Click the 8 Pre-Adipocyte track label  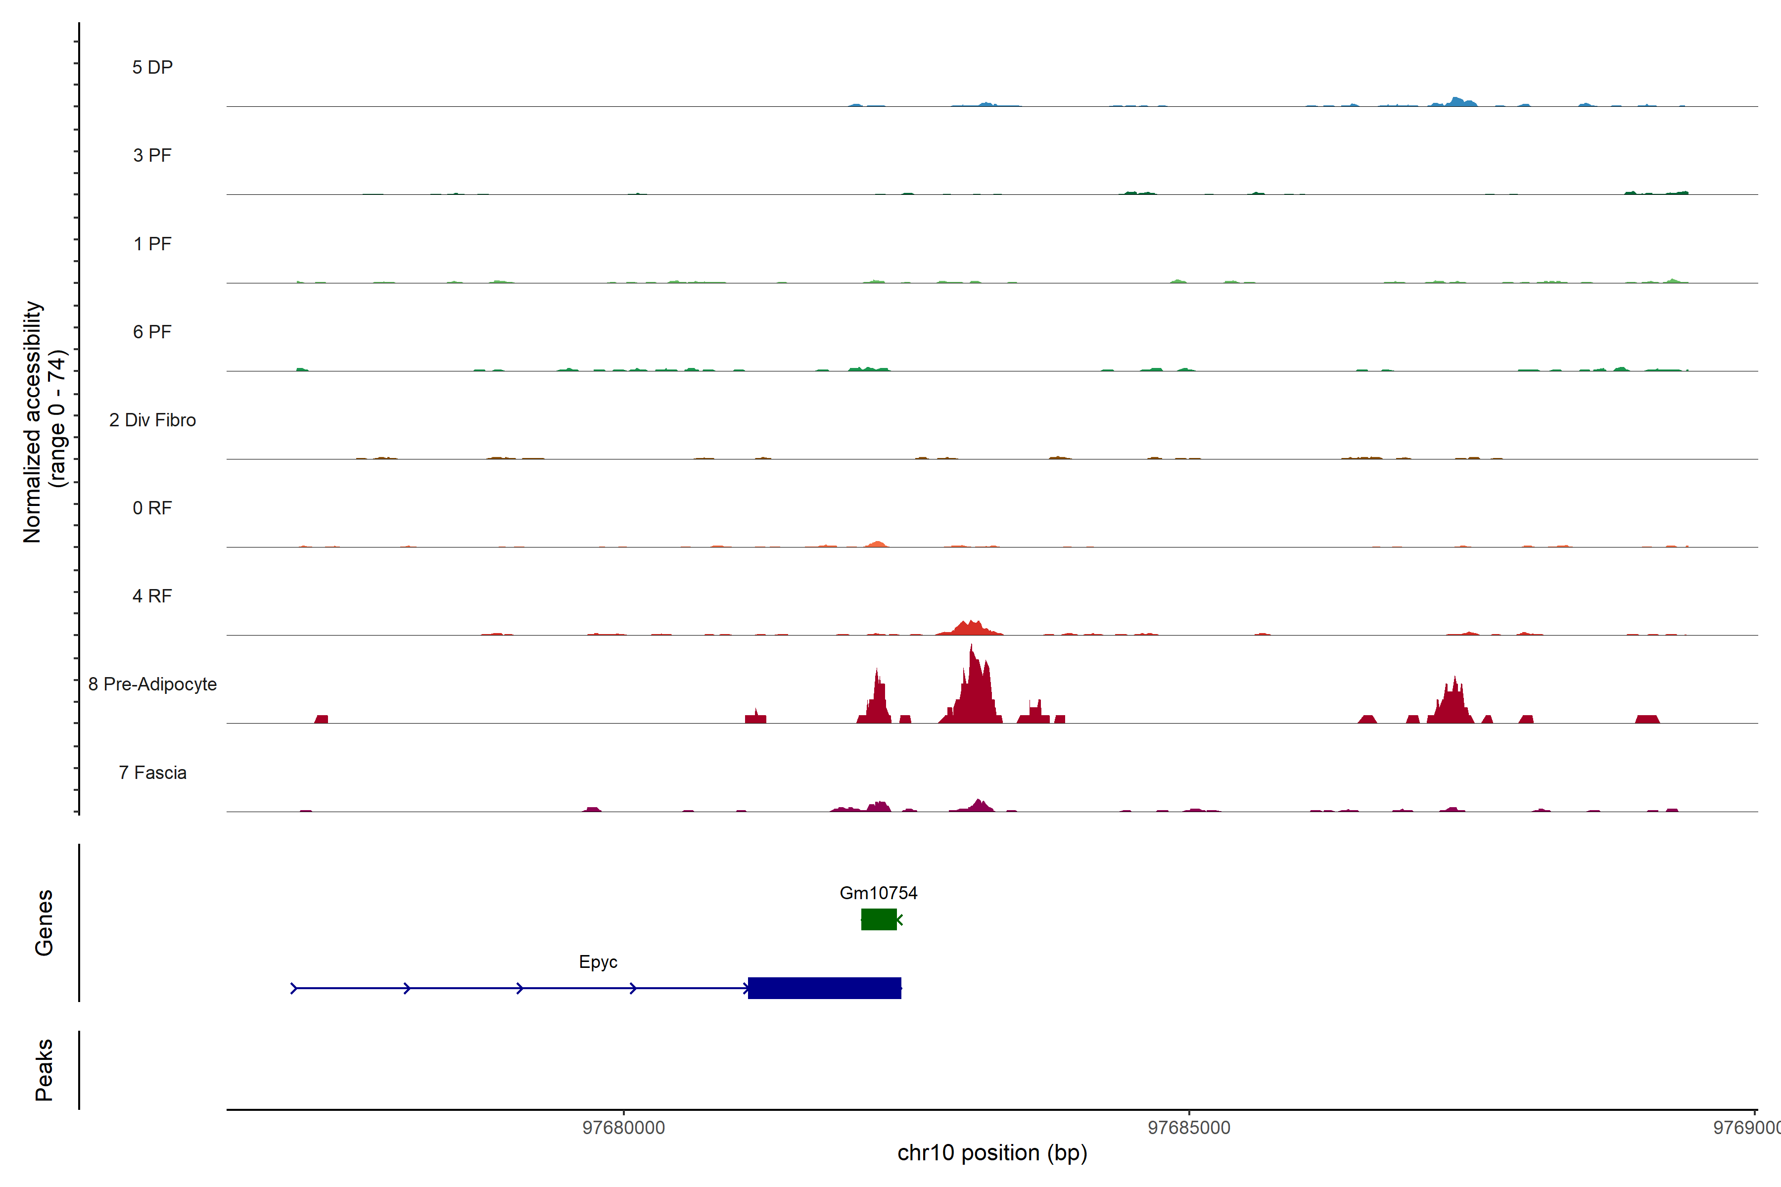152,685
